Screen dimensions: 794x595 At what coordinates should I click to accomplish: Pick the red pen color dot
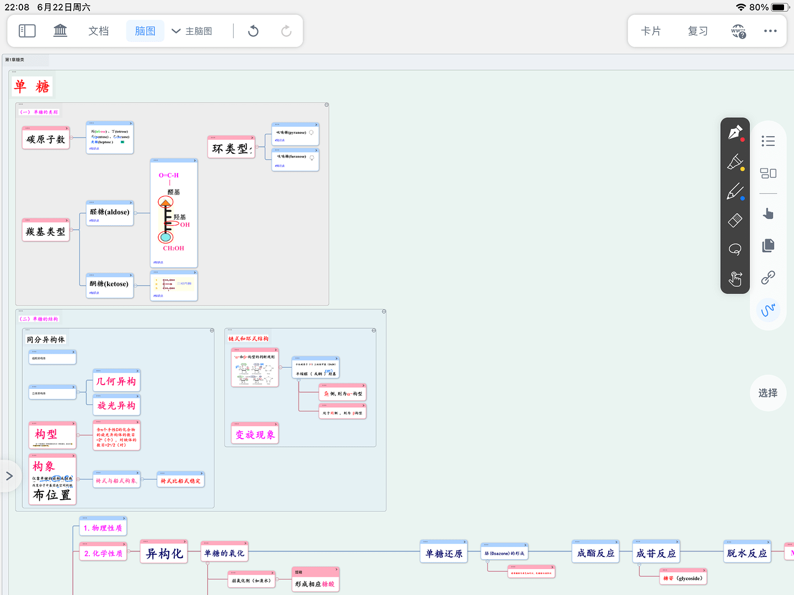(x=742, y=140)
